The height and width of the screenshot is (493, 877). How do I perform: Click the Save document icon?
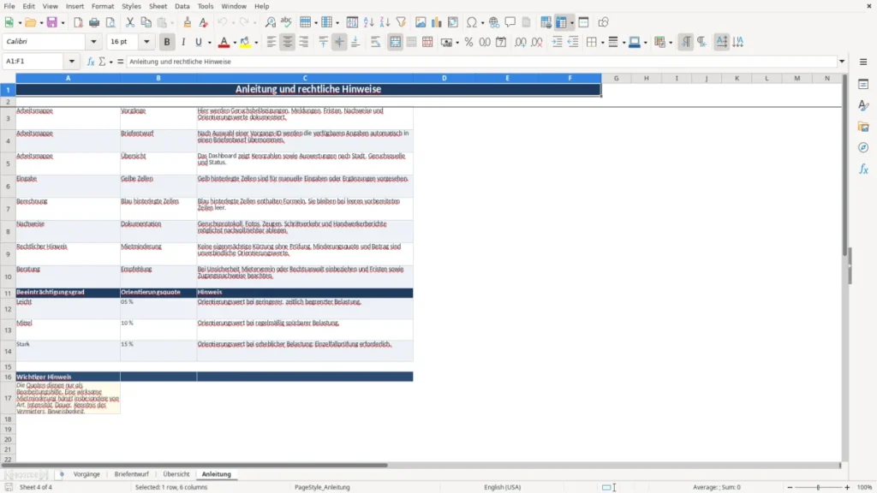click(52, 22)
